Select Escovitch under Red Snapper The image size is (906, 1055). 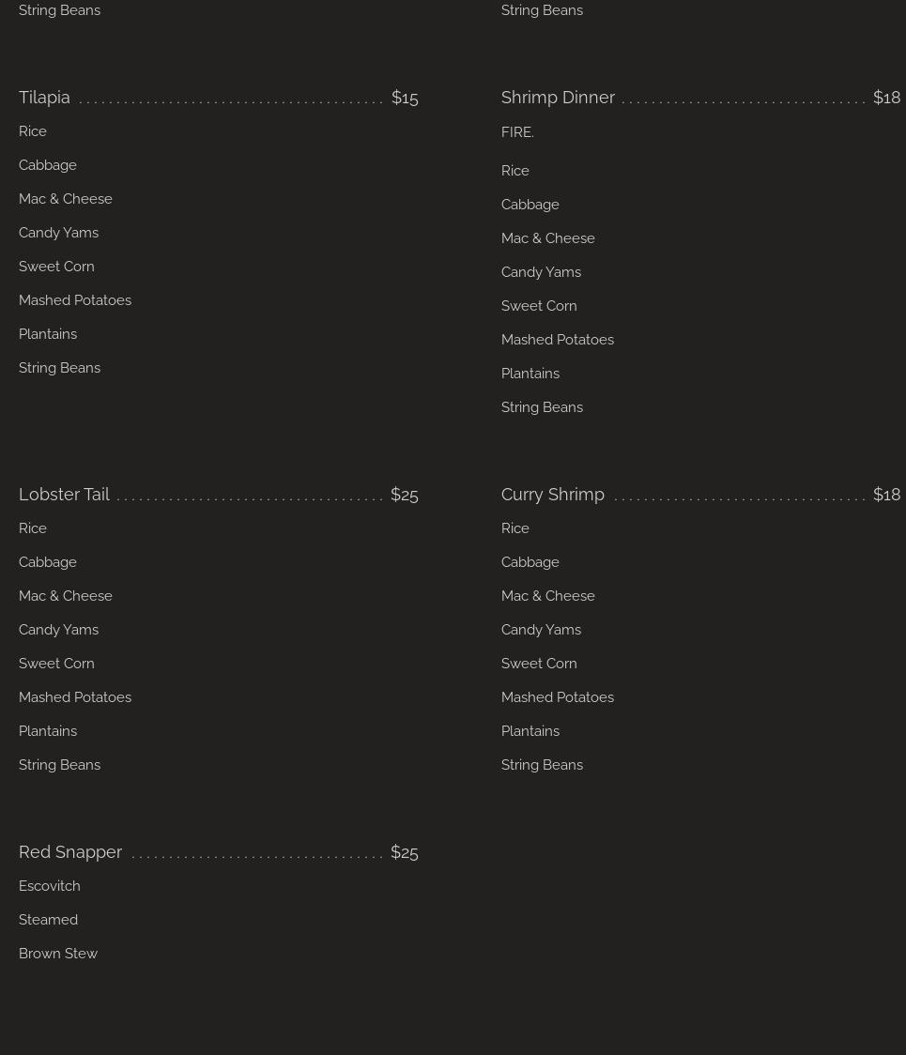(x=50, y=886)
